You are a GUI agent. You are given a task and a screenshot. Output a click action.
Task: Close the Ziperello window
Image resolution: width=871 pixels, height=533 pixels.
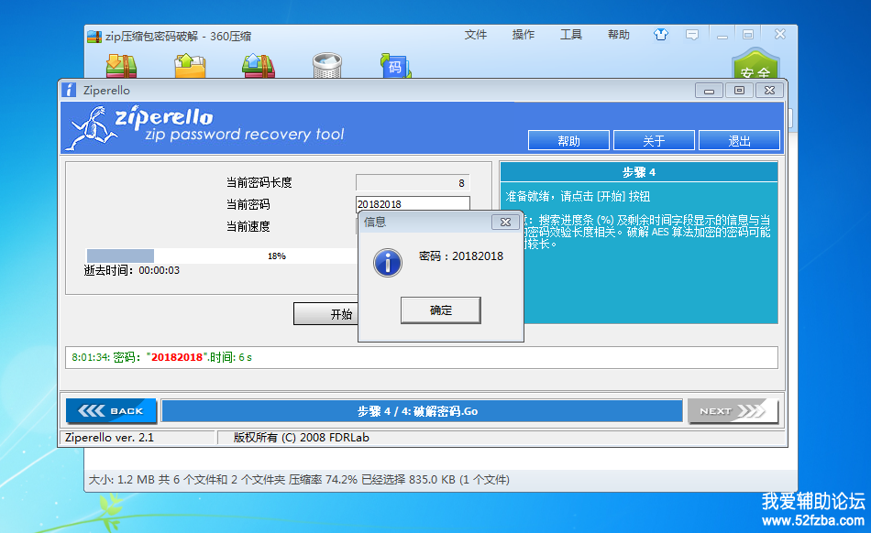tap(769, 91)
